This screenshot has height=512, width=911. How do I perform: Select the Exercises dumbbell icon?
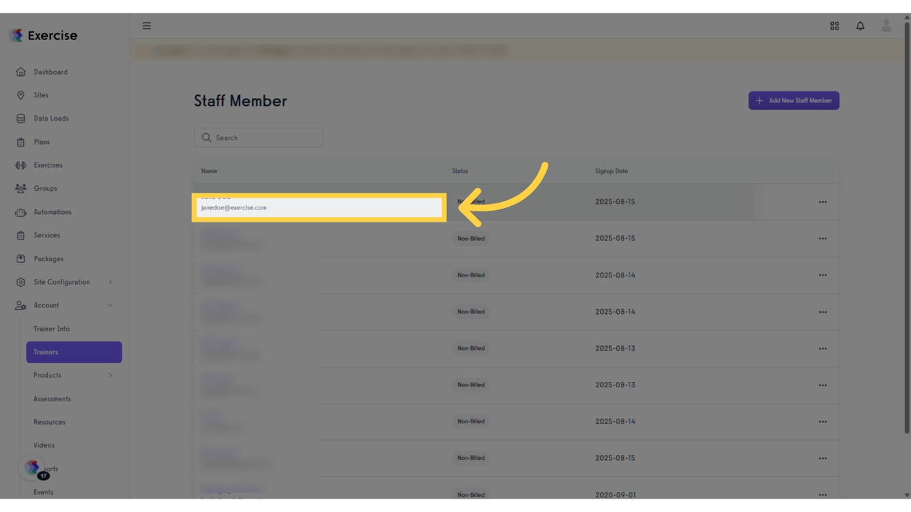tap(20, 165)
